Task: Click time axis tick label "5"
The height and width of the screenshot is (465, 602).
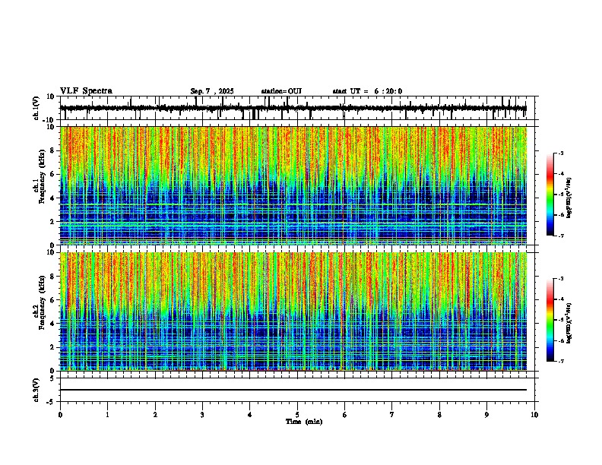Action: click(297, 415)
